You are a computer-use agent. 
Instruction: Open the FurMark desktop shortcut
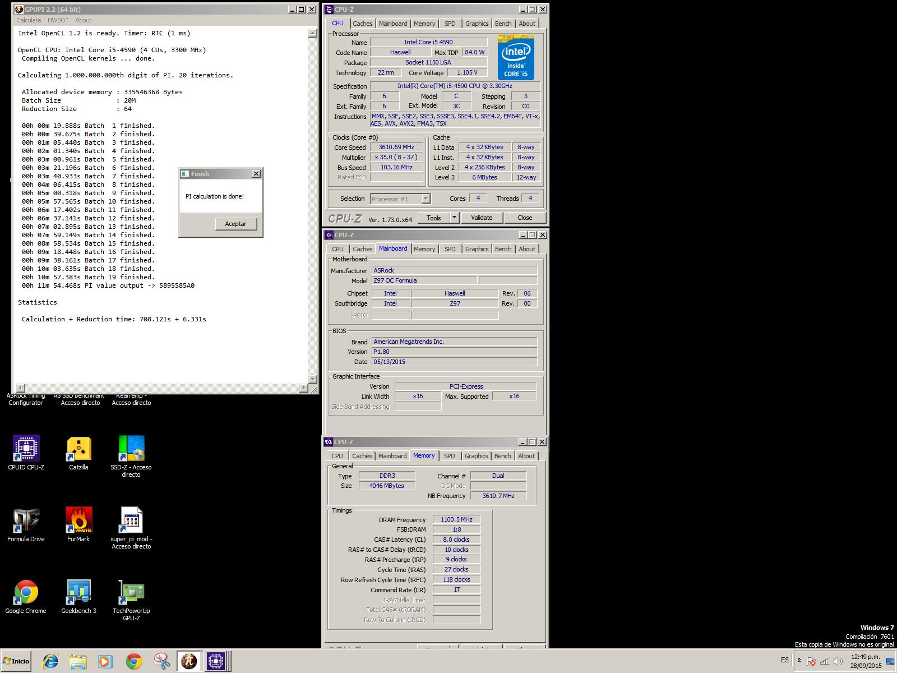78,525
